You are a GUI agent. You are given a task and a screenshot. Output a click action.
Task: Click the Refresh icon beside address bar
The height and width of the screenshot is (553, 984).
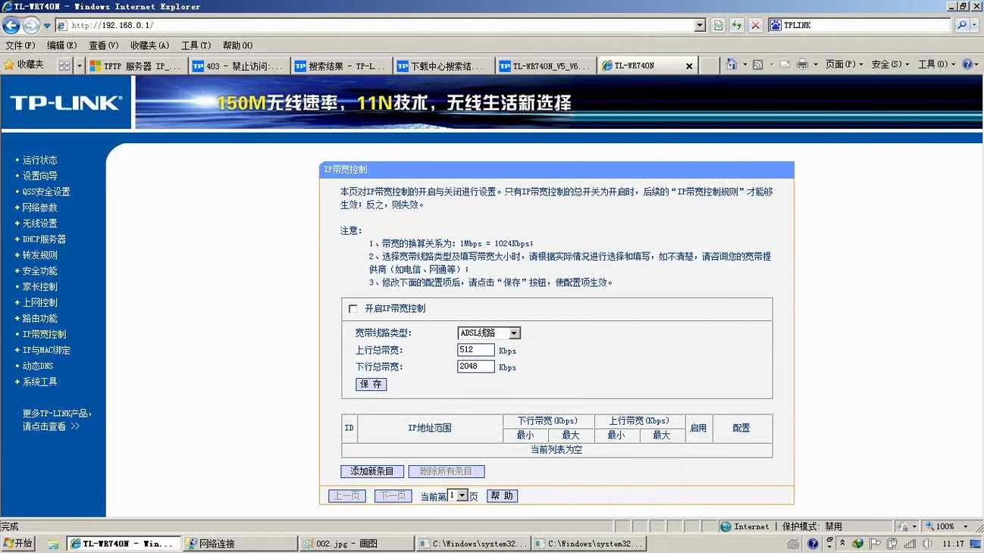point(737,25)
